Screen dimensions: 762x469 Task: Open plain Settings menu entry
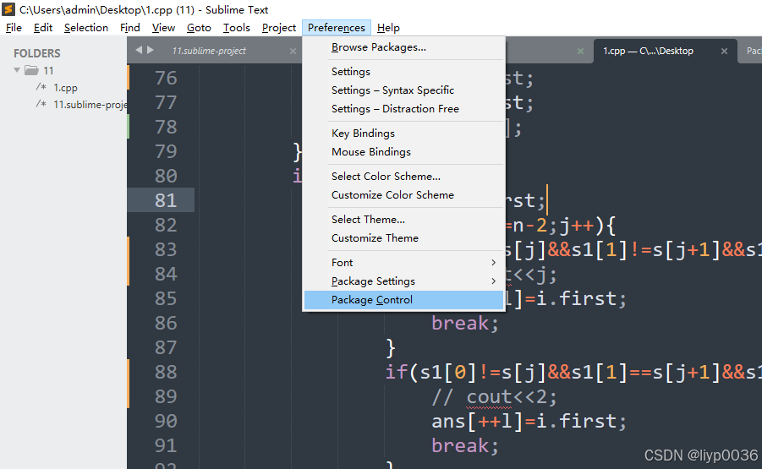(x=404, y=71)
